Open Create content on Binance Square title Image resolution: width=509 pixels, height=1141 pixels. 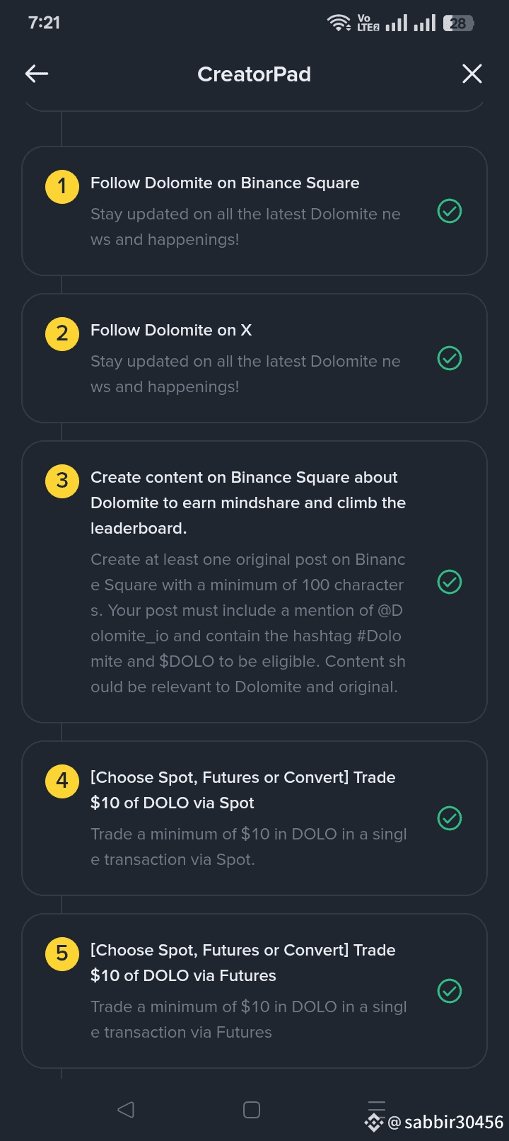click(x=247, y=503)
